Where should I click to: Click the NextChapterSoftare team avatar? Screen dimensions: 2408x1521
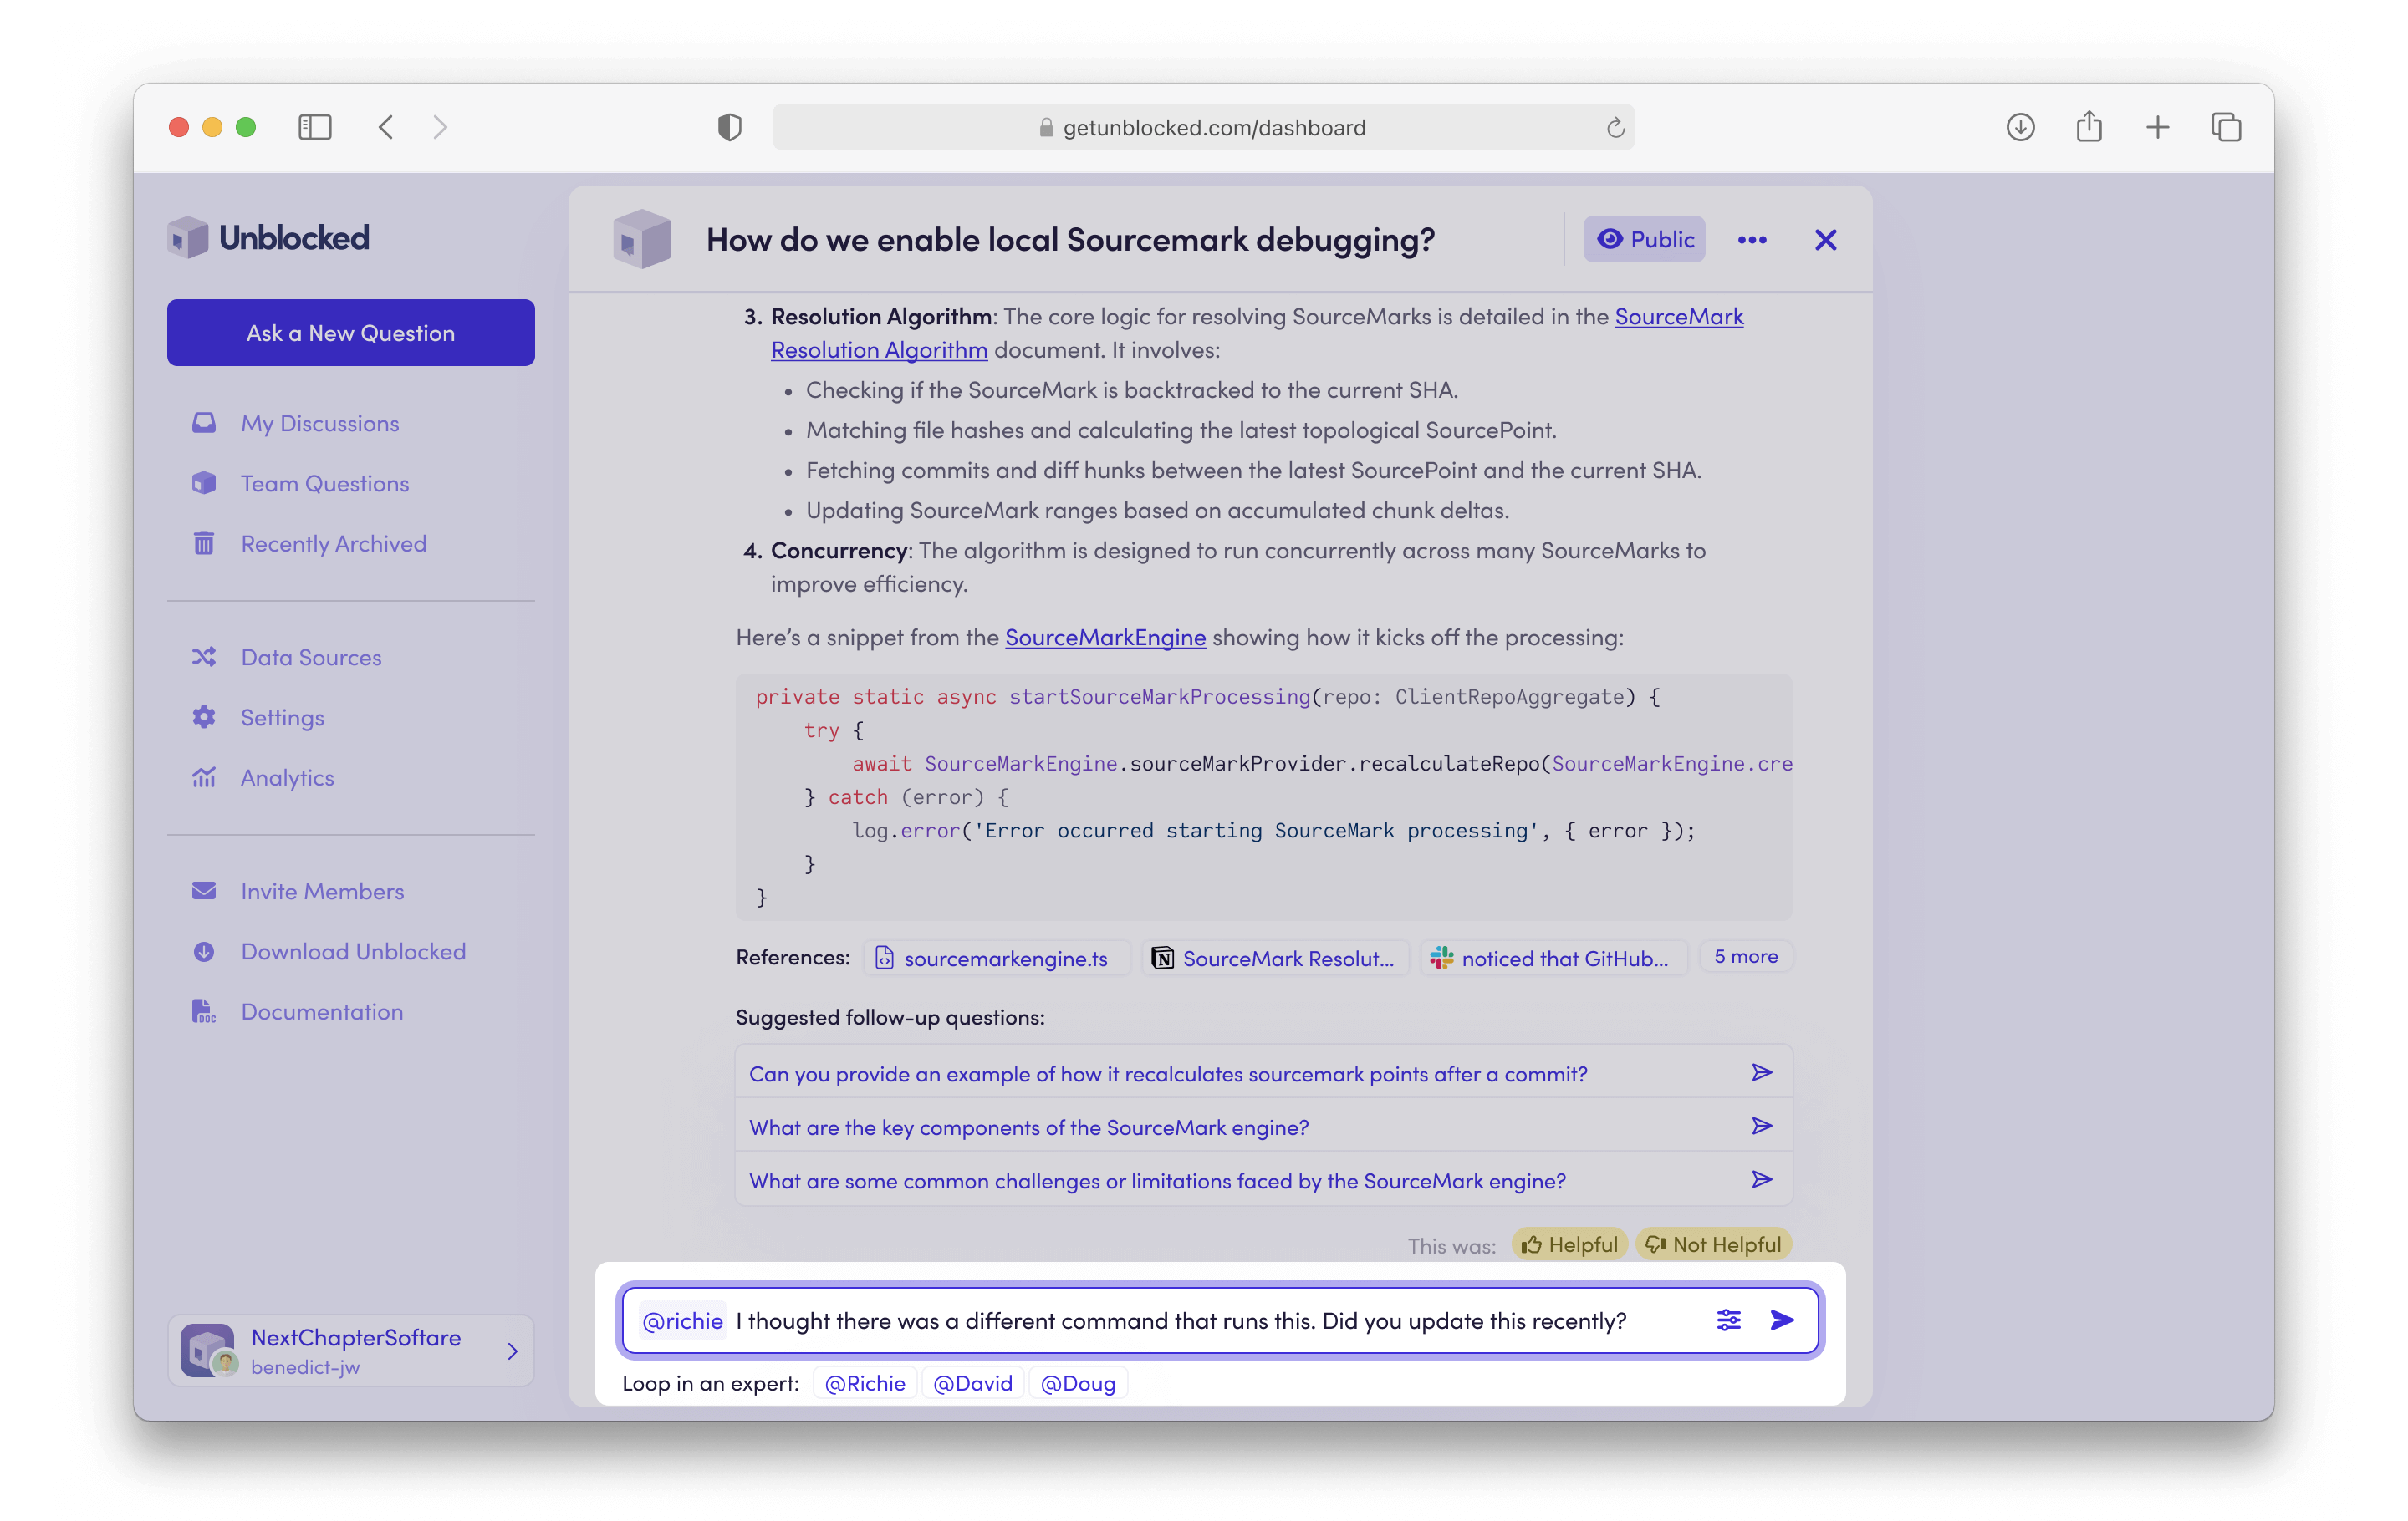[x=208, y=1351]
